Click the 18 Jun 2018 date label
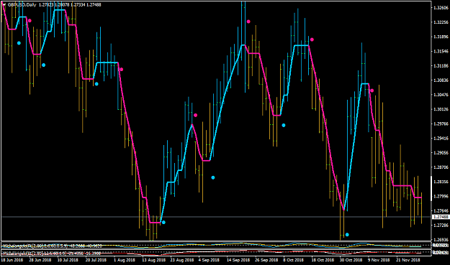 (12, 260)
